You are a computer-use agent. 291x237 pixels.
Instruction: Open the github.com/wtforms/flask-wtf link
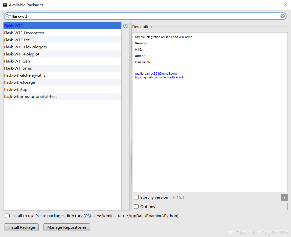tap(159, 77)
